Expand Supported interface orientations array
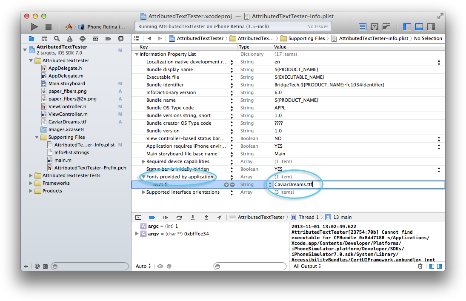 143,192
